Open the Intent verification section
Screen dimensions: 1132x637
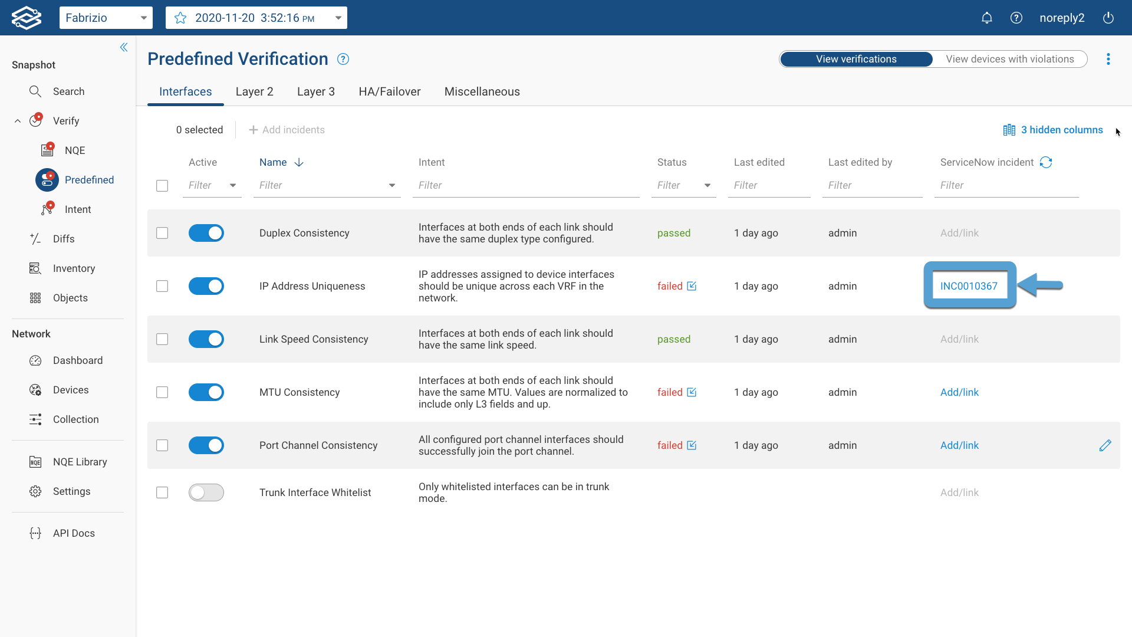point(78,209)
